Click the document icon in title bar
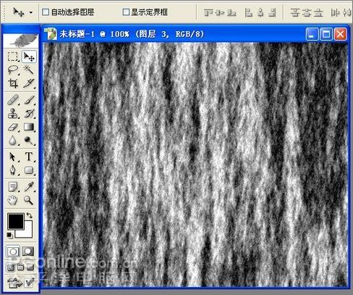The image size is (353, 295). (x=51, y=33)
